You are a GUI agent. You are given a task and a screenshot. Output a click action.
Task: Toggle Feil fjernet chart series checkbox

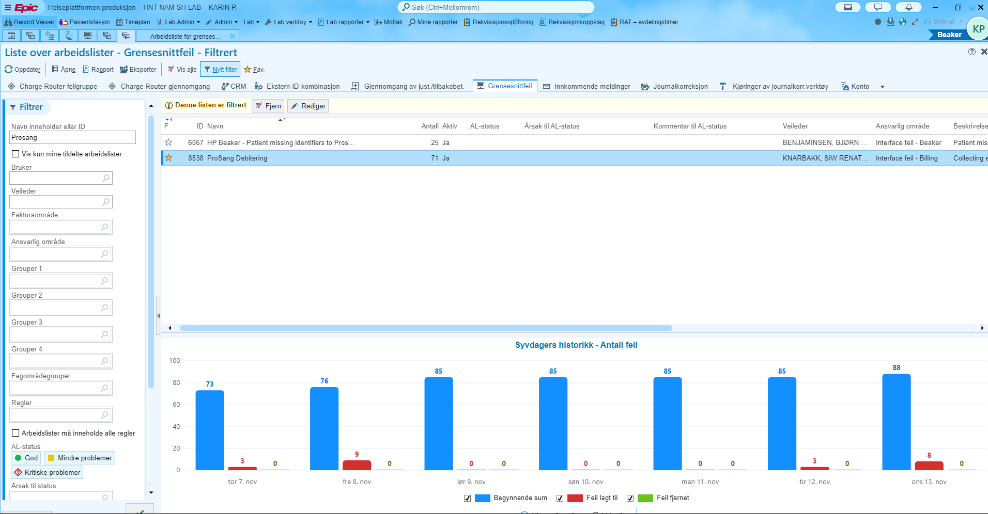point(630,498)
